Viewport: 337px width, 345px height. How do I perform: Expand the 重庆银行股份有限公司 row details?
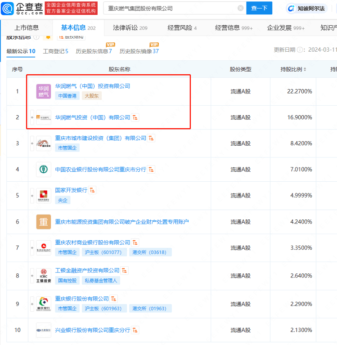click(x=32, y=304)
